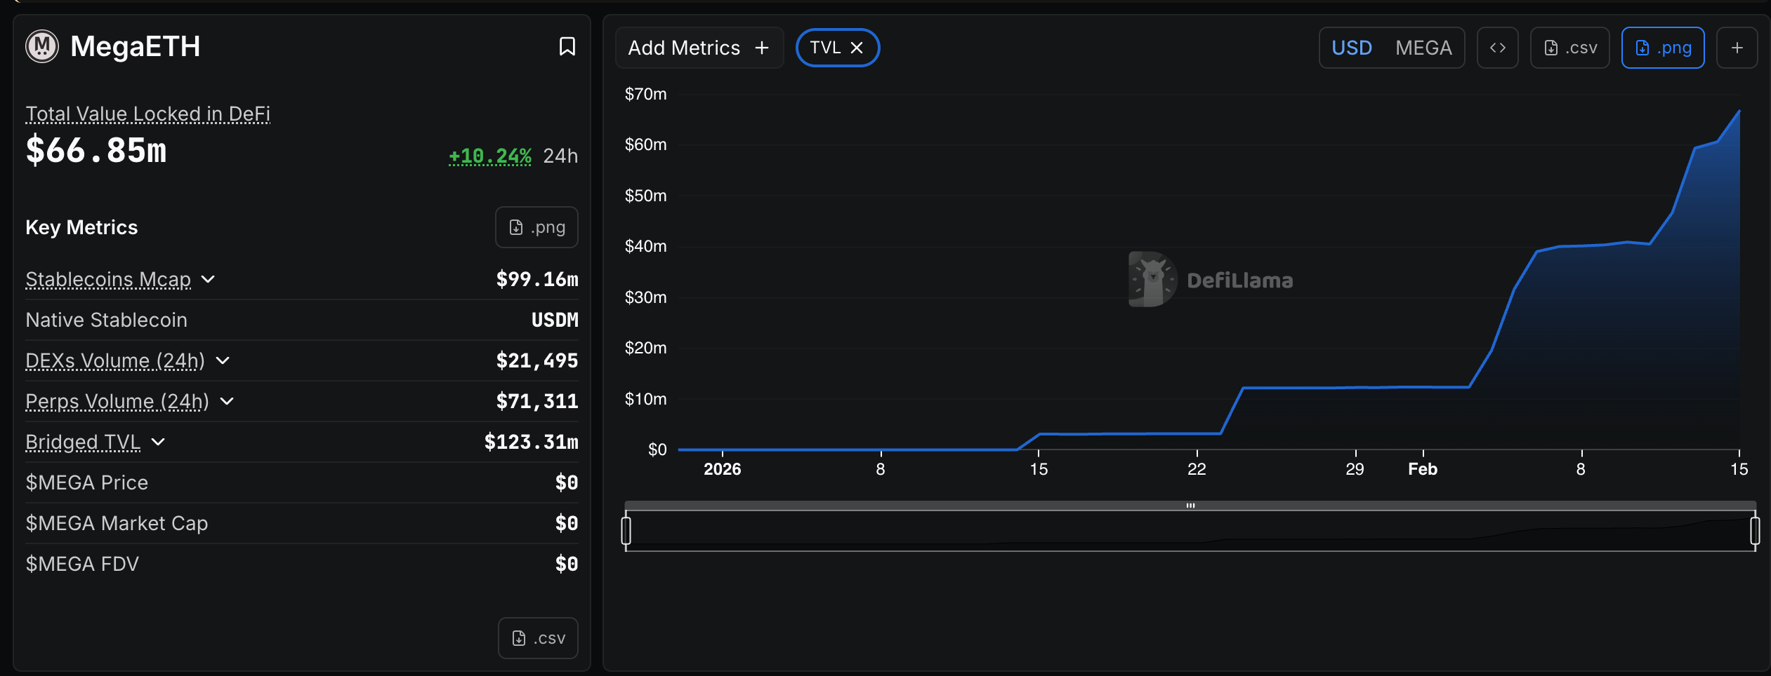This screenshot has width=1771, height=676.
Task: Click the $MEGA Market Cap label
Action: tap(117, 523)
